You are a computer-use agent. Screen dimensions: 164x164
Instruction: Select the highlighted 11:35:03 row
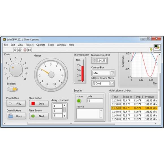pyautogui.click(x=134, y=108)
